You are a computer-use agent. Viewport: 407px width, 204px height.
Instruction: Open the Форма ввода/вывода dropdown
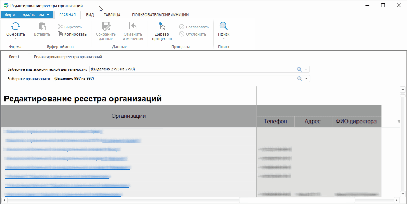(x=27, y=15)
